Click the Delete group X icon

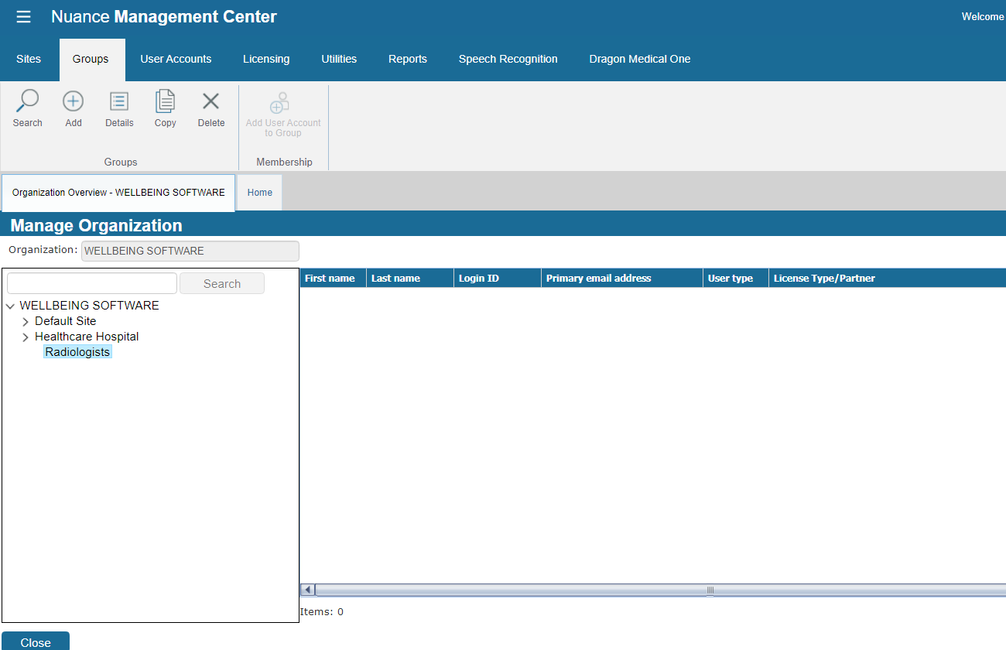[210, 101]
